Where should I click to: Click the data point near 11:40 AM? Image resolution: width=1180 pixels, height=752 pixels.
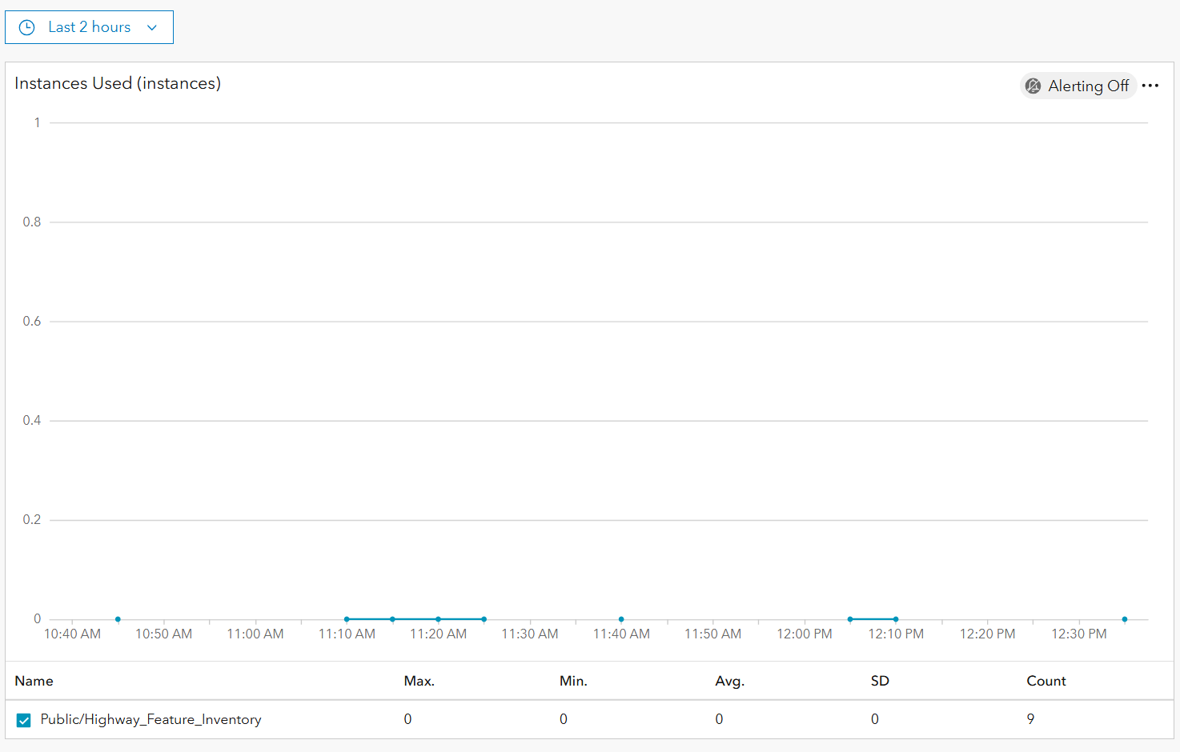point(620,619)
